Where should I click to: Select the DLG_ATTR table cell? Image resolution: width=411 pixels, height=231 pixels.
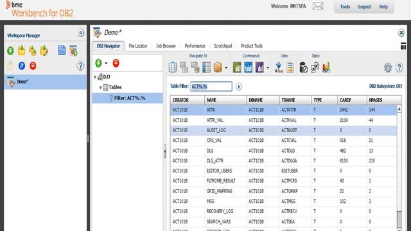pos(215,161)
